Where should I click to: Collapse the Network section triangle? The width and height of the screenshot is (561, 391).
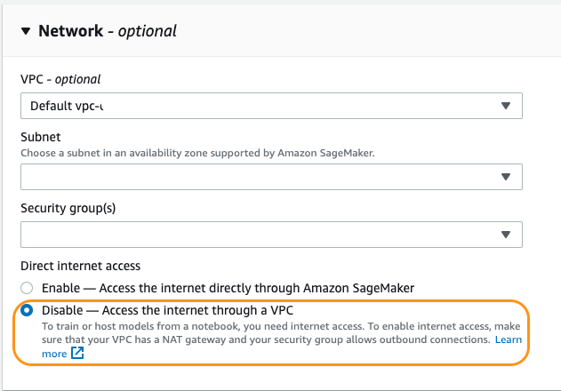point(25,31)
